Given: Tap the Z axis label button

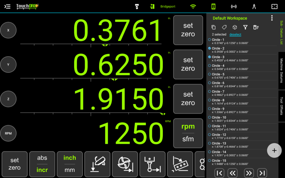Looking at the screenshot, I should (8, 99).
